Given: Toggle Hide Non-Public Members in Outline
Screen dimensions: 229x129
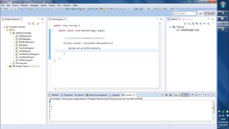Looking at the screenshot, I should [x=204, y=24].
